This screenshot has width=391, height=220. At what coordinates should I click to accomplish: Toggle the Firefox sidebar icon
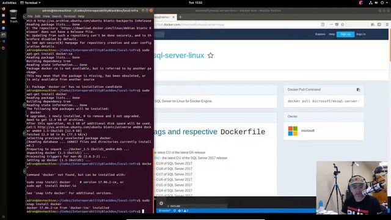(x=379, y=24)
